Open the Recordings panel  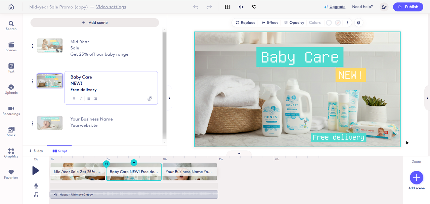11,111
